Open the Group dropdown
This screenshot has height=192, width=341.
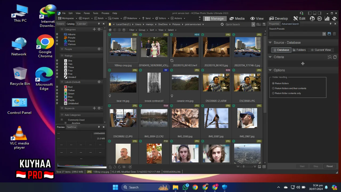pyautogui.click(x=143, y=30)
